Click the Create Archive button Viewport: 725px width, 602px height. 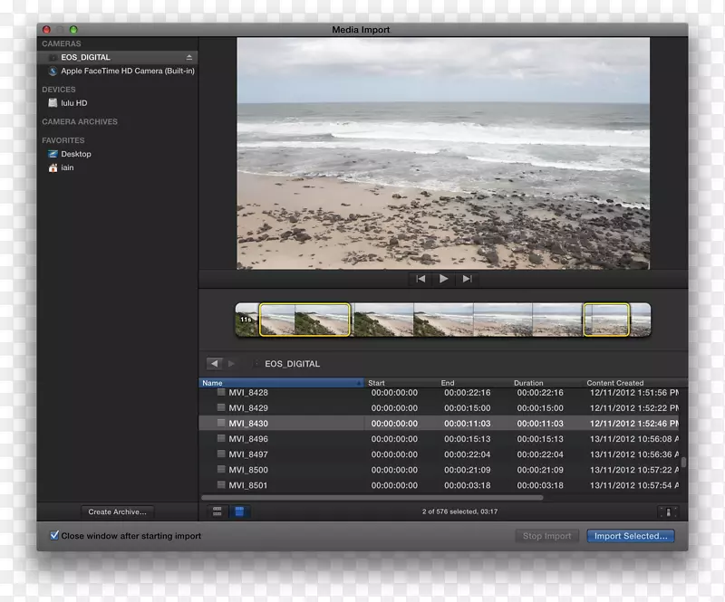pos(118,511)
